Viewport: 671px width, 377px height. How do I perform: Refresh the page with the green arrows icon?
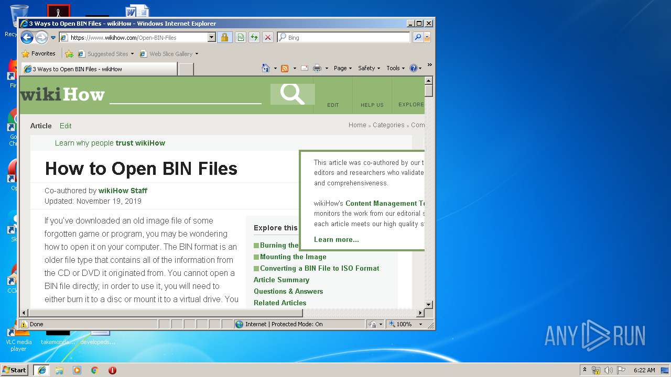pyautogui.click(x=254, y=38)
